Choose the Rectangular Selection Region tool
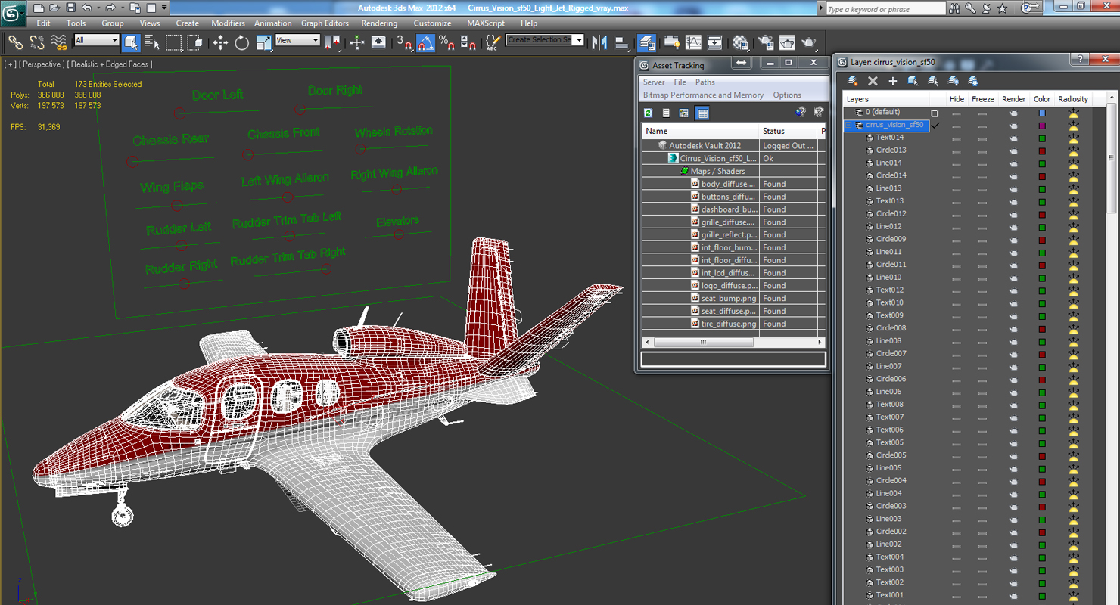 click(x=174, y=42)
